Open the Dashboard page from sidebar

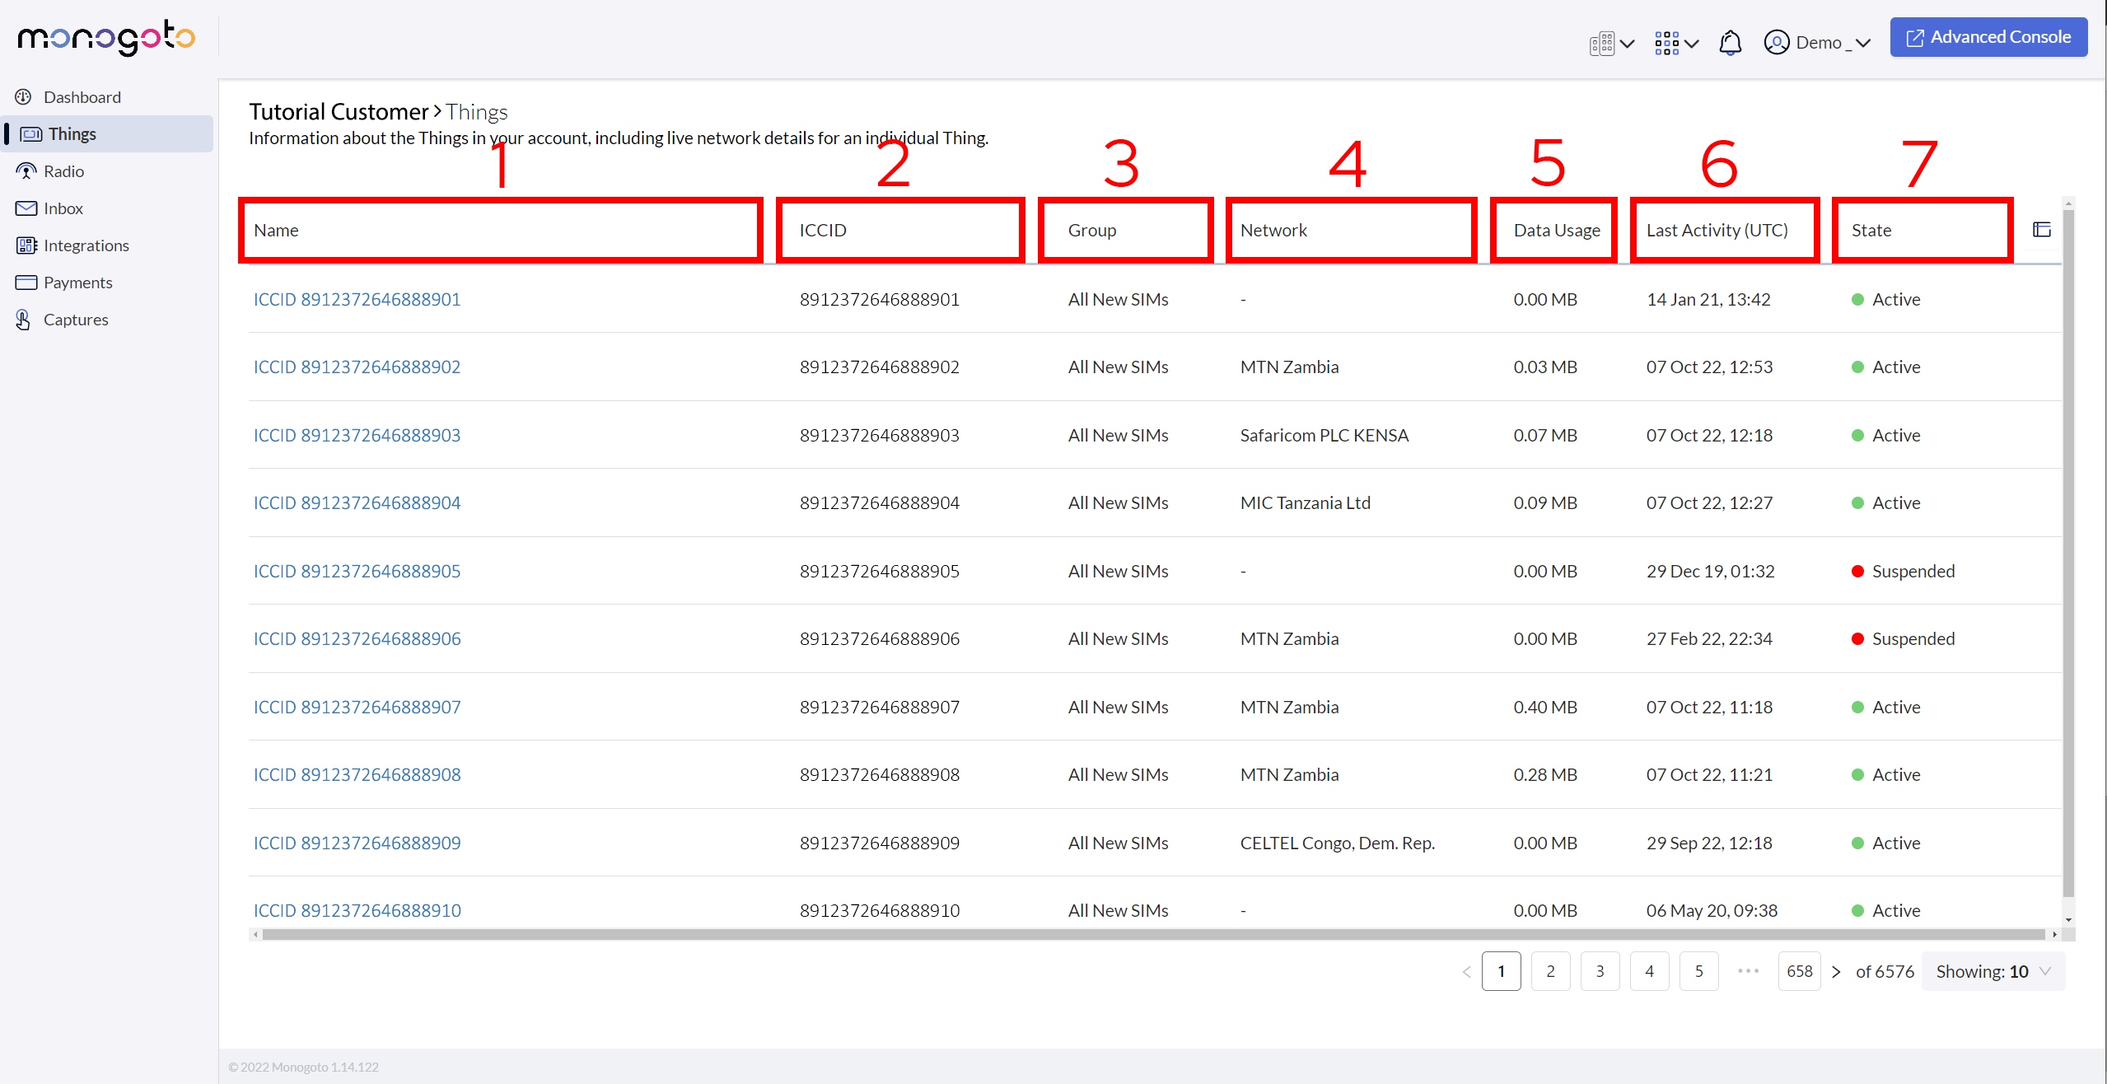click(68, 97)
